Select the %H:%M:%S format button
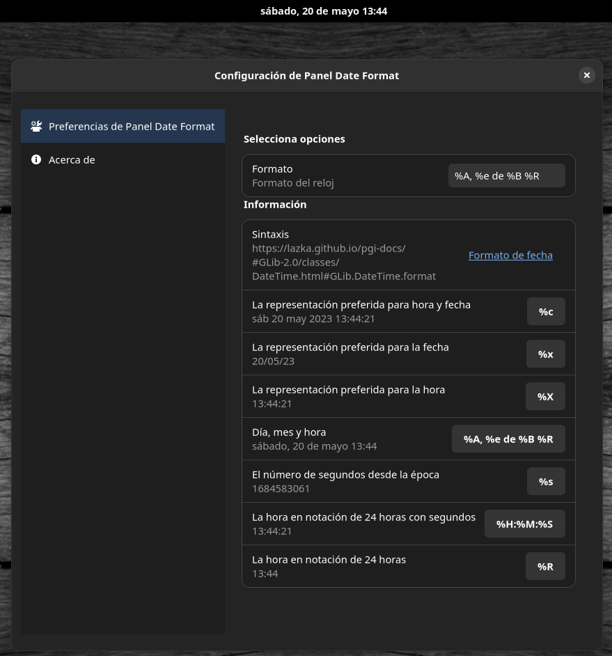Viewport: 612px width, 656px height. pos(524,524)
